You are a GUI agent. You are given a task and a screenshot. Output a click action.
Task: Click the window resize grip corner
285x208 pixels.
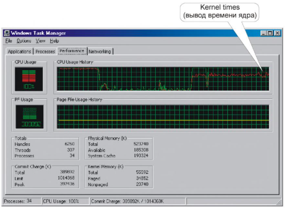click(x=278, y=202)
